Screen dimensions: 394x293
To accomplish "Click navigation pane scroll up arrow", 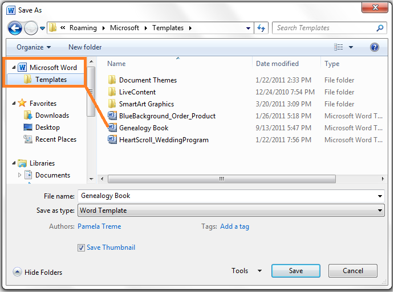I will click(91, 61).
